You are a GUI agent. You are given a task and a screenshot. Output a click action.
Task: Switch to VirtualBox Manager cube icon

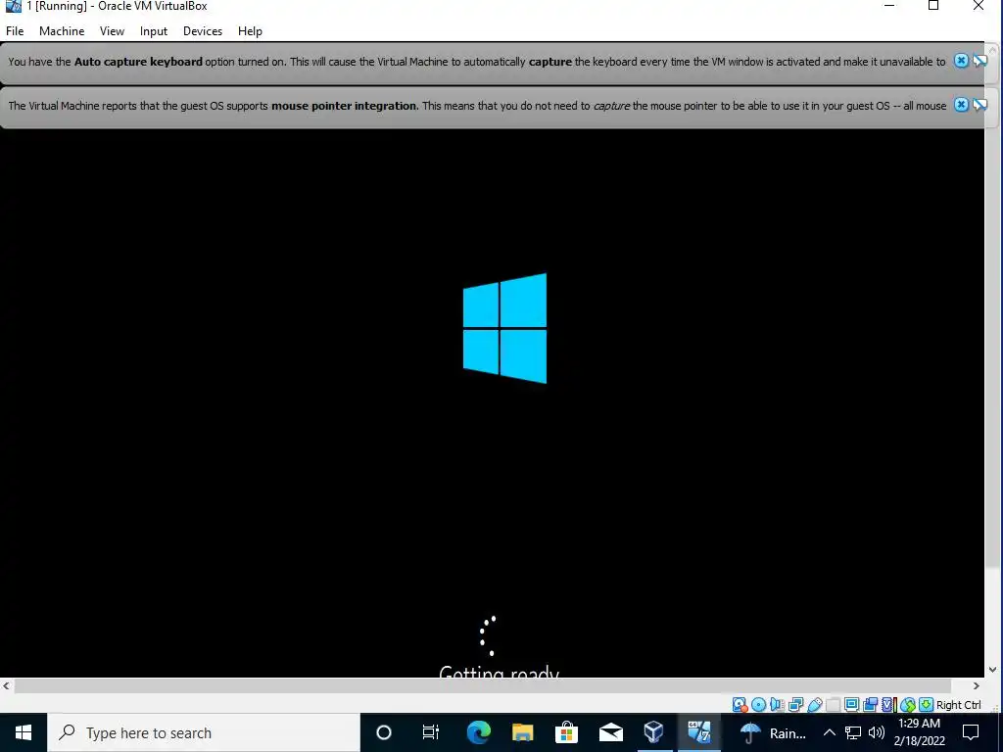pos(653,732)
